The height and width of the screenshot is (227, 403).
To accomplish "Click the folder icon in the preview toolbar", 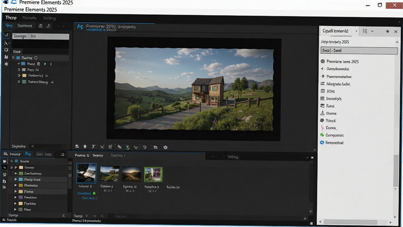I will point(156,147).
